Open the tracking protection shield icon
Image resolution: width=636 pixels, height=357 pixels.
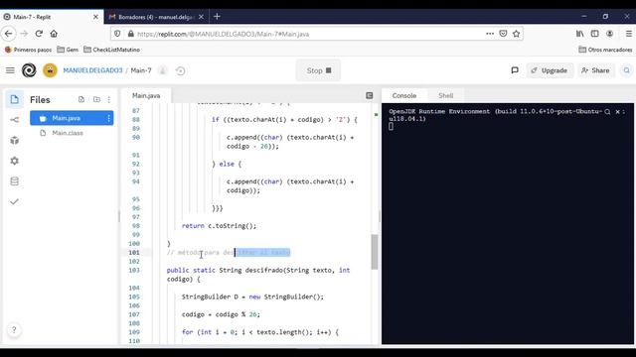click(x=117, y=34)
